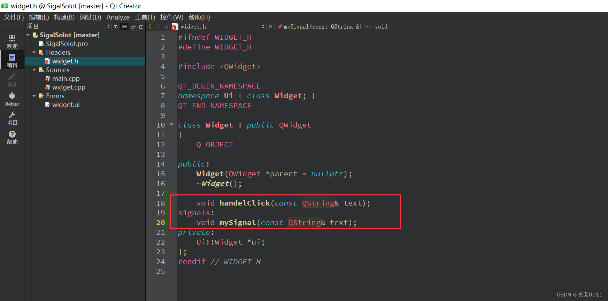Click the ~Widget() destructor text
Image resolution: width=608 pixels, height=301 pixels.
click(x=219, y=184)
